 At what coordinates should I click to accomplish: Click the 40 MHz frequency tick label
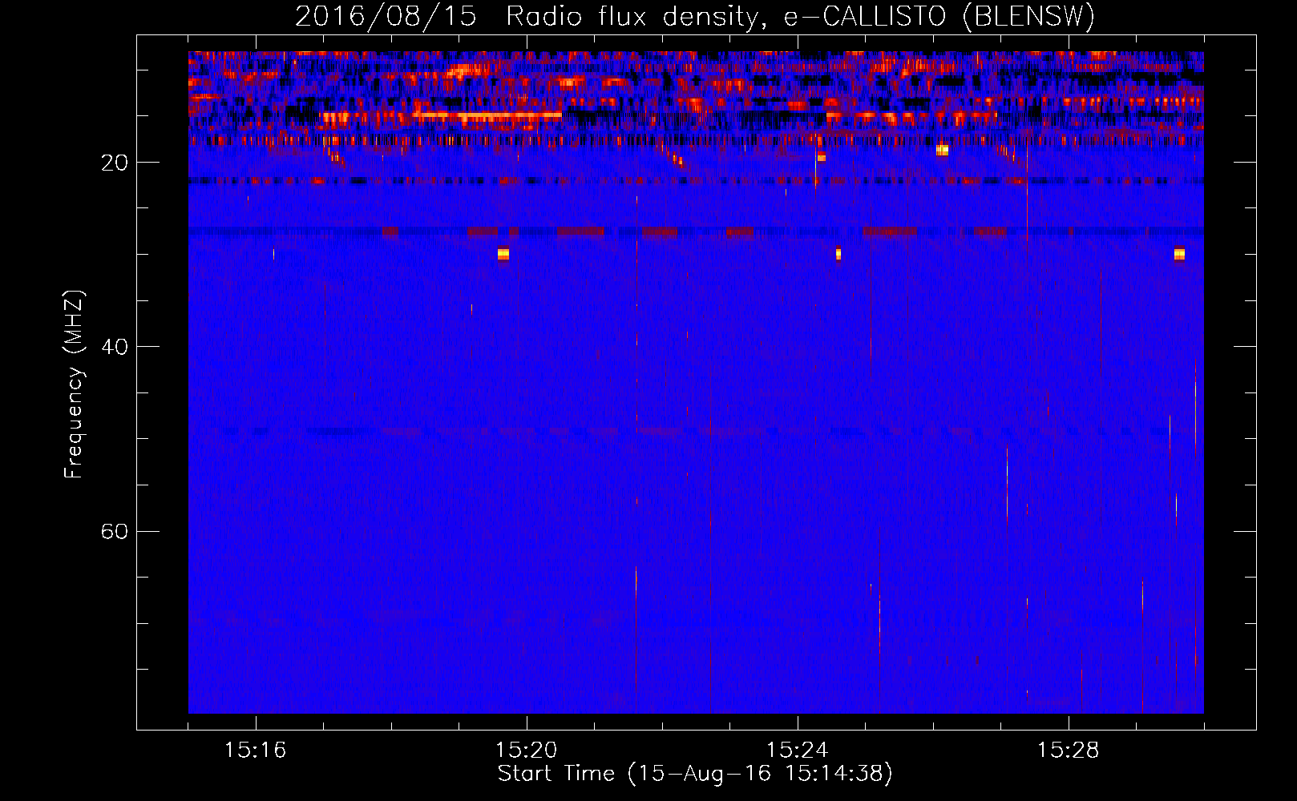tap(115, 348)
